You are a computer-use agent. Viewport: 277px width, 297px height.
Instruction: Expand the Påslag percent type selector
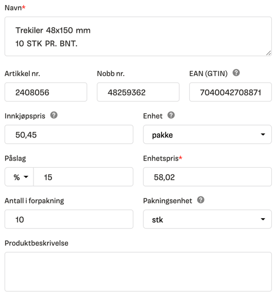tap(19, 177)
